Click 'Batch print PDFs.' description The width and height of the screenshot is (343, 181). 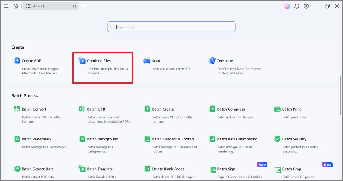294,117
